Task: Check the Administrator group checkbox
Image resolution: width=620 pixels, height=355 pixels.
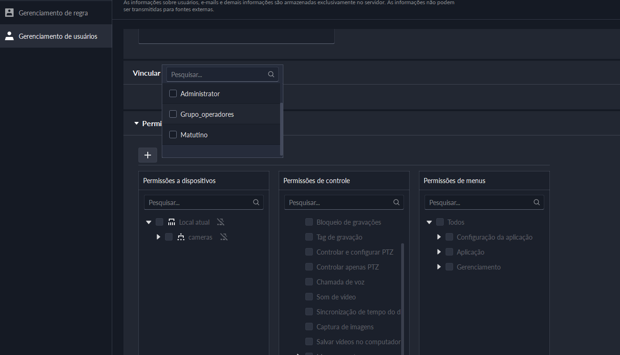Action: pos(173,93)
